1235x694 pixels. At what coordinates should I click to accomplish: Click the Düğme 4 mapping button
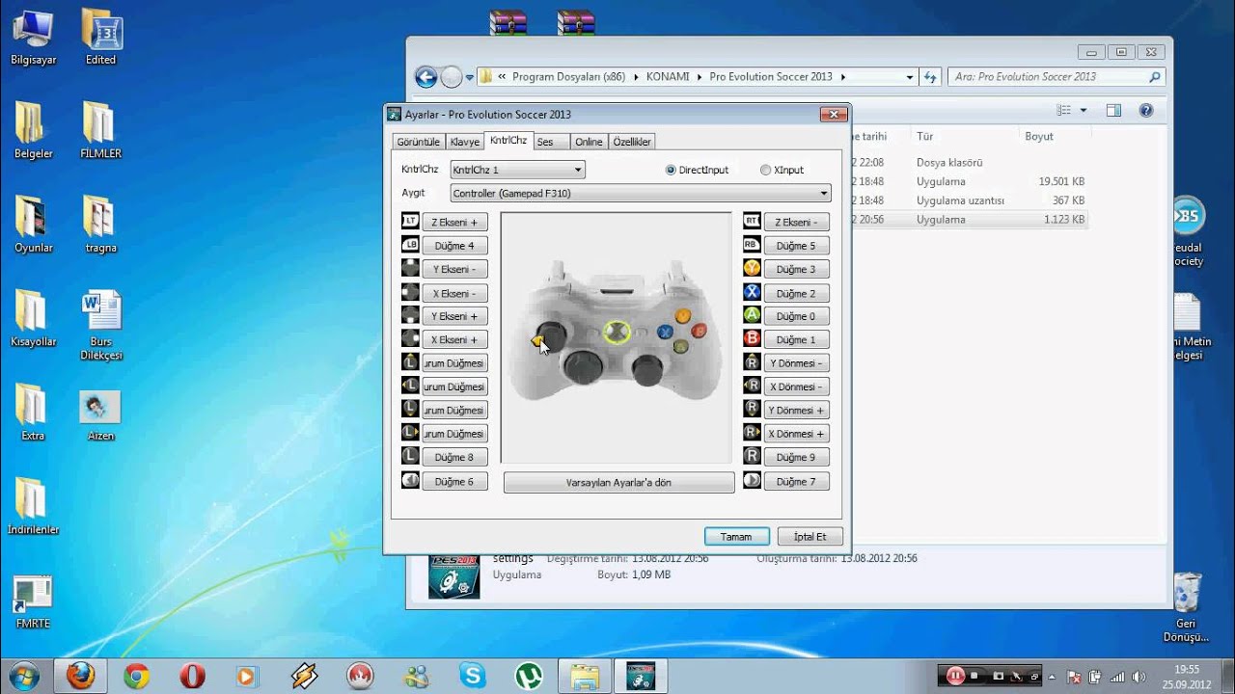(454, 246)
